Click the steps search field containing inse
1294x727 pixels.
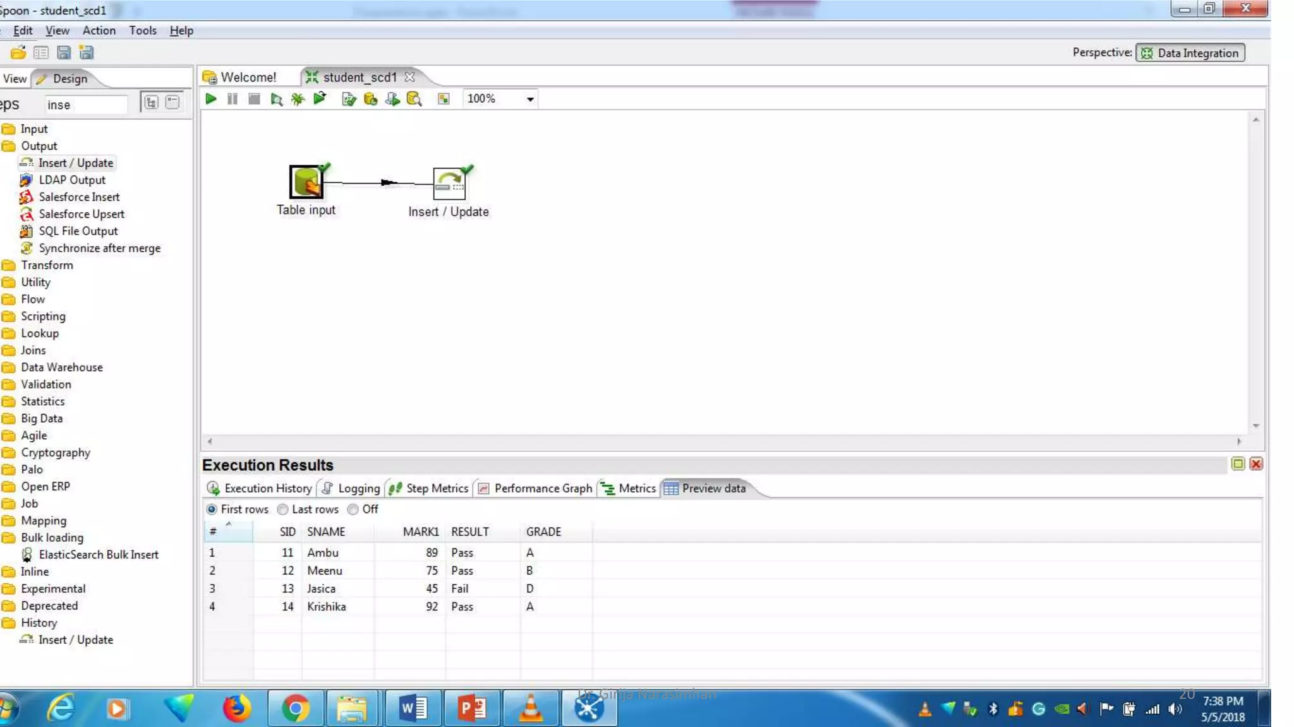click(85, 105)
